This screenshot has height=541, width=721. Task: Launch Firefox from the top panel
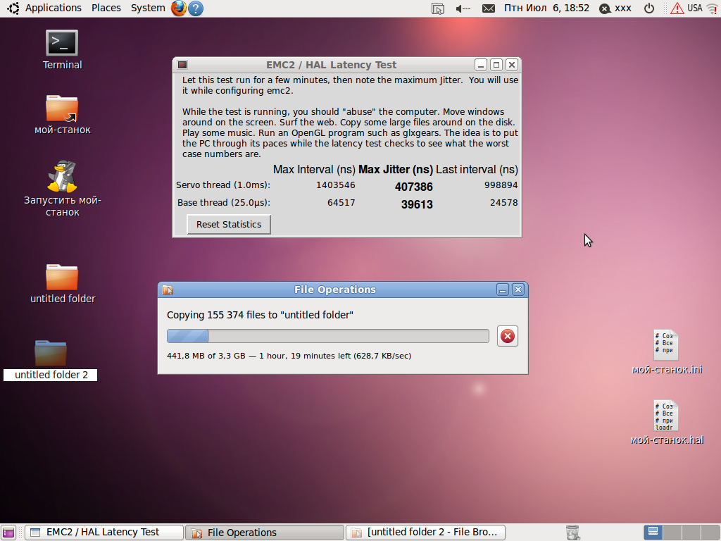click(x=178, y=8)
